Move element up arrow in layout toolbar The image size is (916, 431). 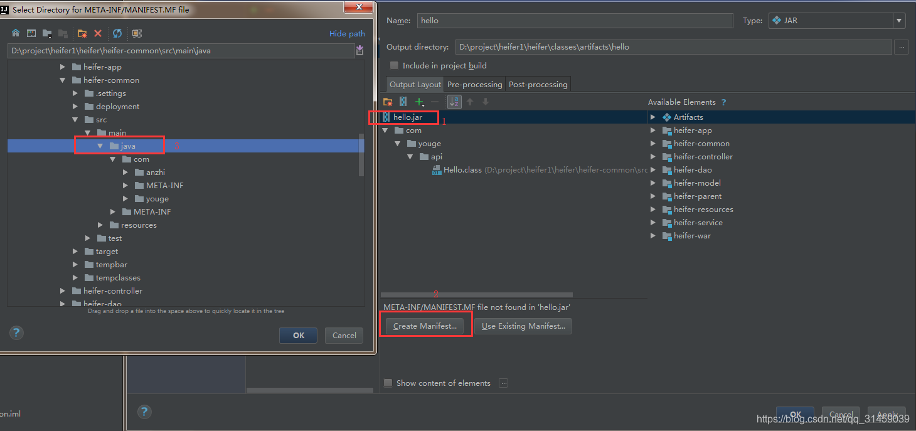(x=470, y=102)
